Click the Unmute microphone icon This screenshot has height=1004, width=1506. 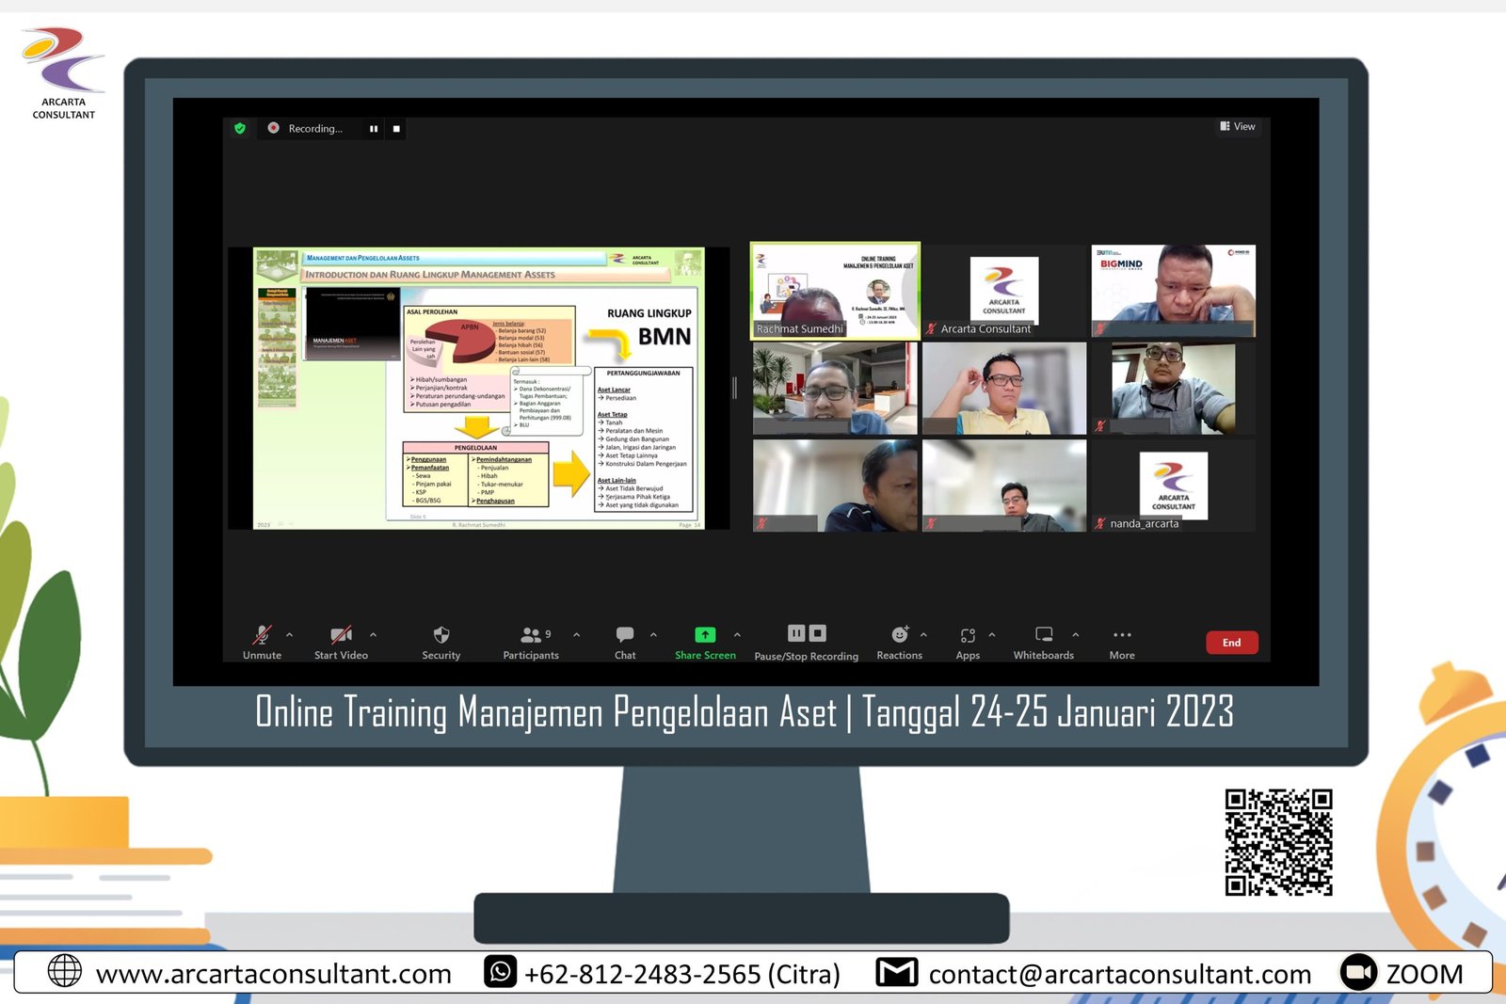(x=262, y=635)
